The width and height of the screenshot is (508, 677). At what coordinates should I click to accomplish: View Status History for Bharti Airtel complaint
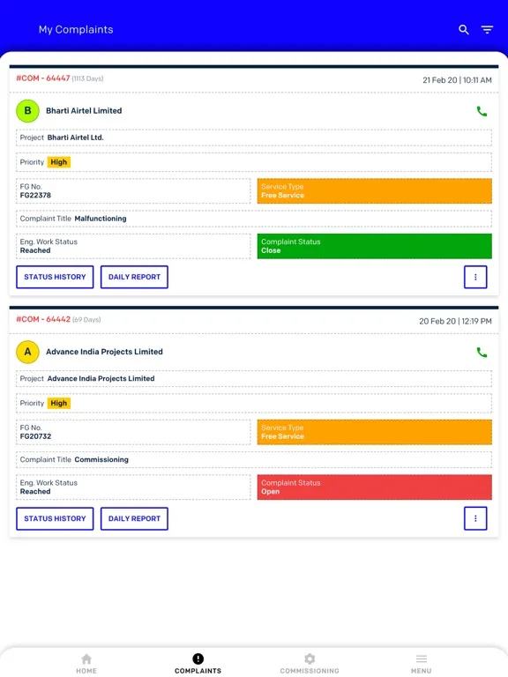point(55,277)
